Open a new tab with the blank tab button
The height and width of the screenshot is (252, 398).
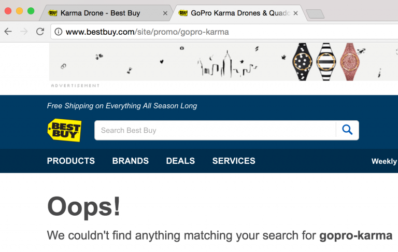(x=315, y=14)
